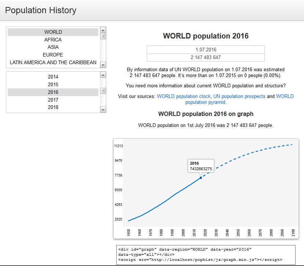This screenshot has height=266, width=304.
Task: Click region list scroll-down arrow
Action: pos(103,65)
